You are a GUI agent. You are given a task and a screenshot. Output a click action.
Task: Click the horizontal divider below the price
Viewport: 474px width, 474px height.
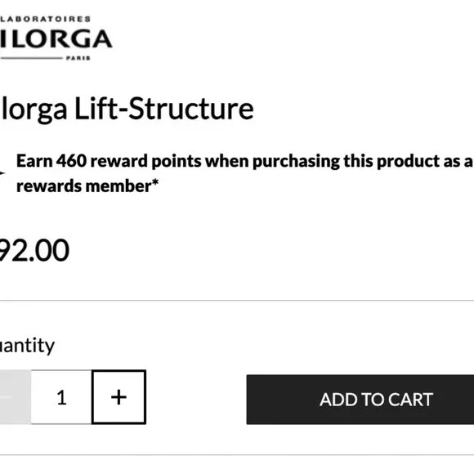point(237,301)
